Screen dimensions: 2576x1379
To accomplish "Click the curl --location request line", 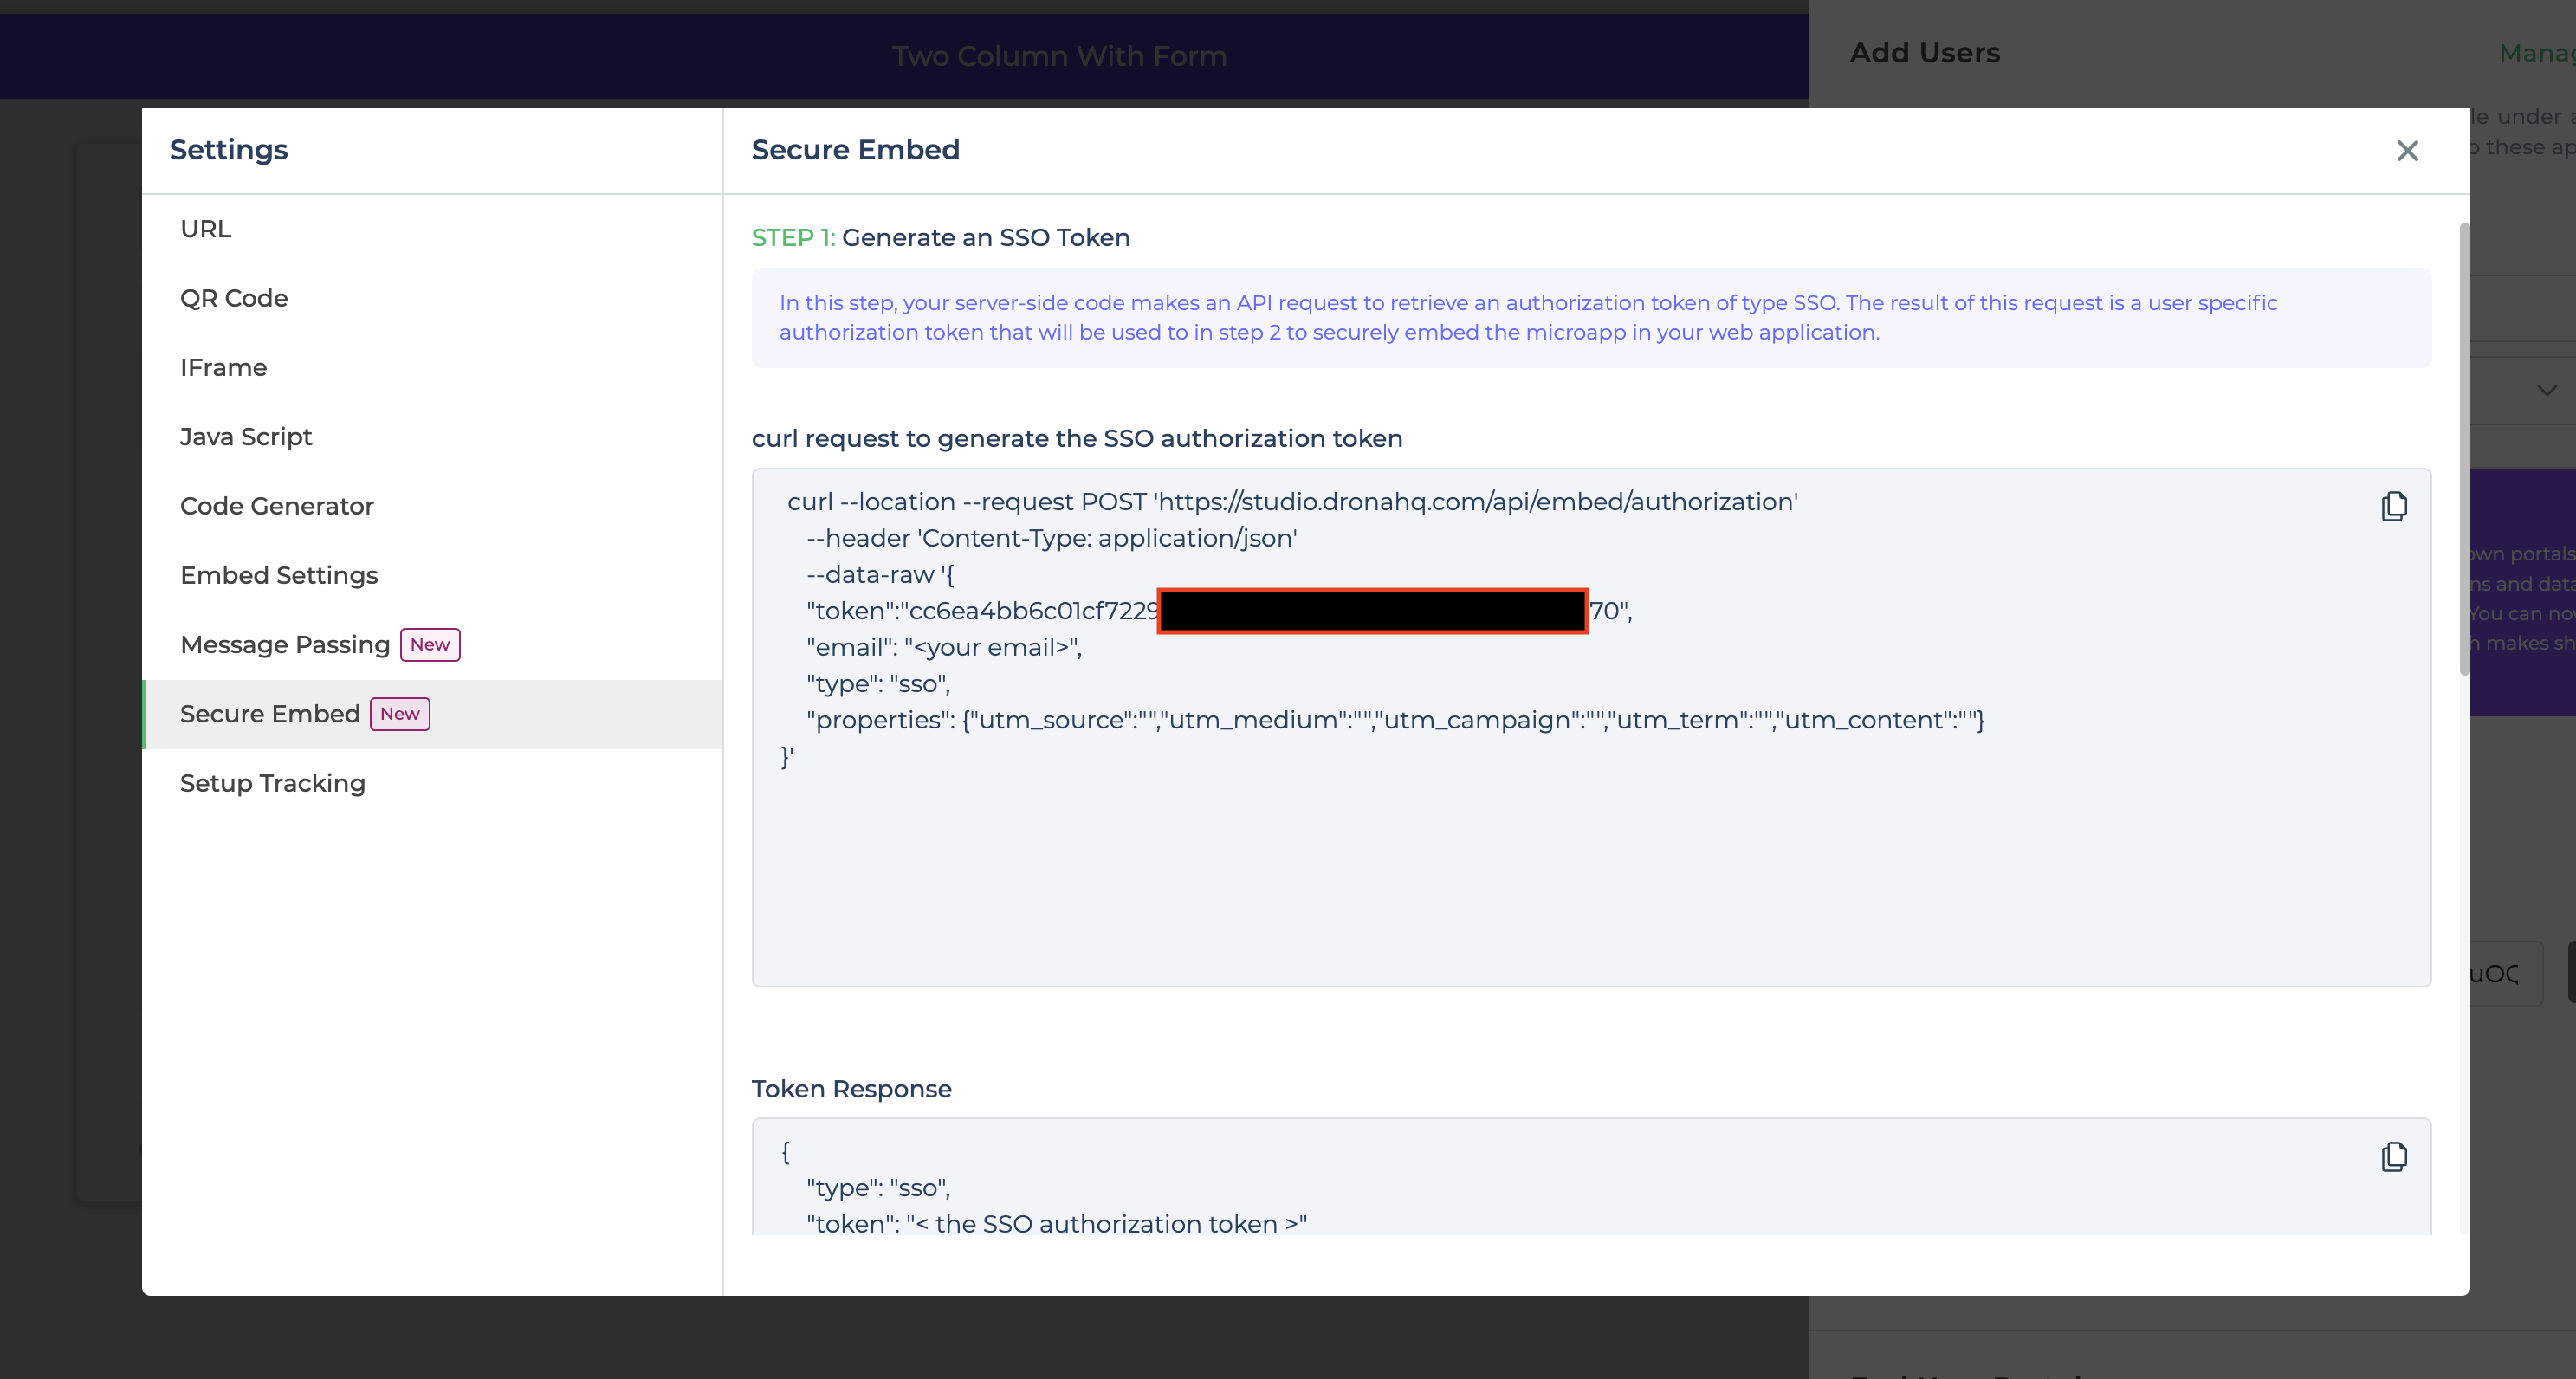I will 1292,502.
